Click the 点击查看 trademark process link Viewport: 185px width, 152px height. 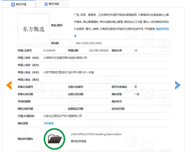click(49, 123)
